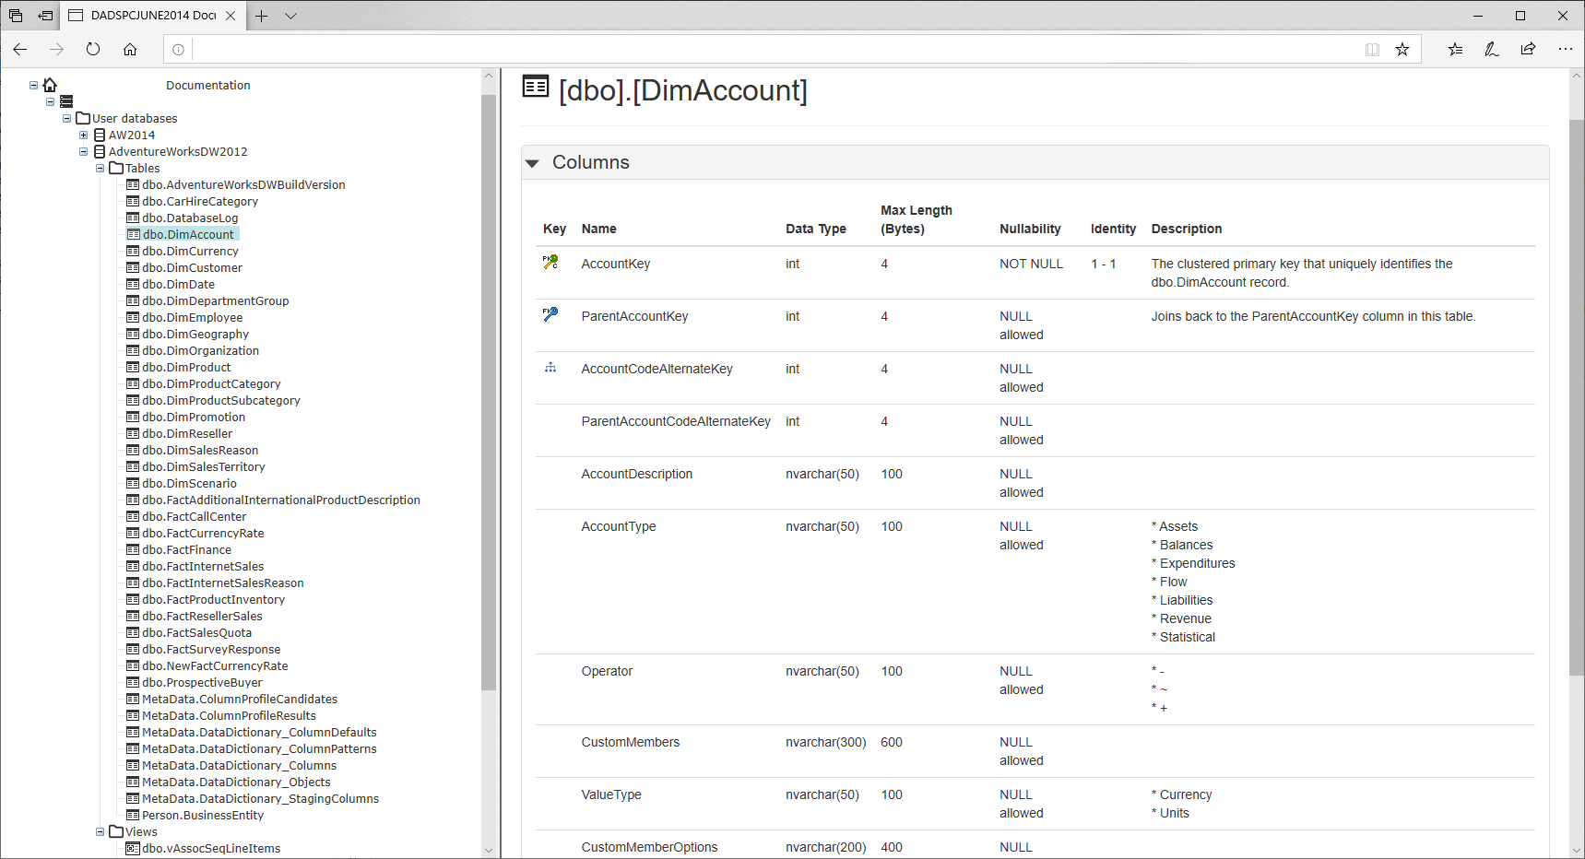Refresh the browser page

tap(93, 50)
